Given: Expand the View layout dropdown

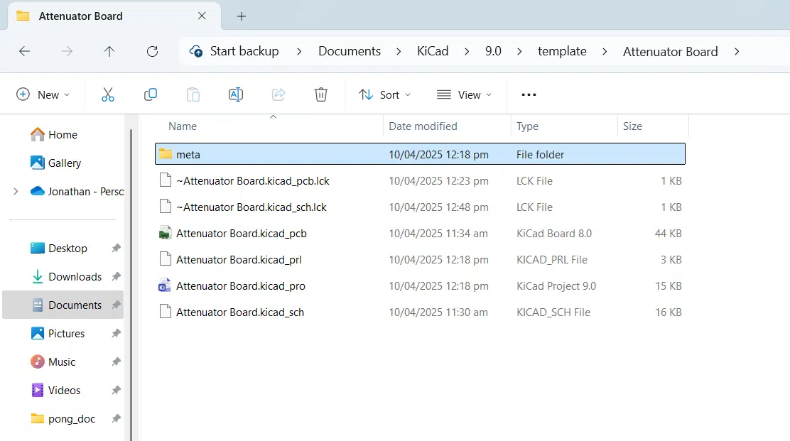Looking at the screenshot, I should tap(464, 94).
